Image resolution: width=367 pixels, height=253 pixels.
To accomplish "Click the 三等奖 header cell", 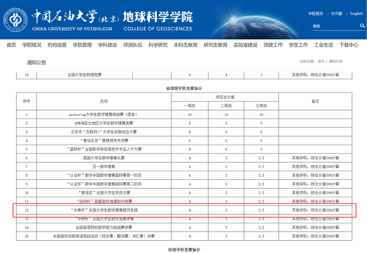I will click(261, 106).
